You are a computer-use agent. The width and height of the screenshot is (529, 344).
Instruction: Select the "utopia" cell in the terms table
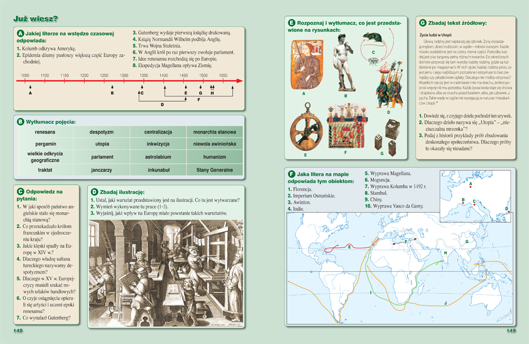(101, 144)
